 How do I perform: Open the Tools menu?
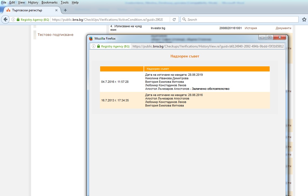[x=65, y=2]
